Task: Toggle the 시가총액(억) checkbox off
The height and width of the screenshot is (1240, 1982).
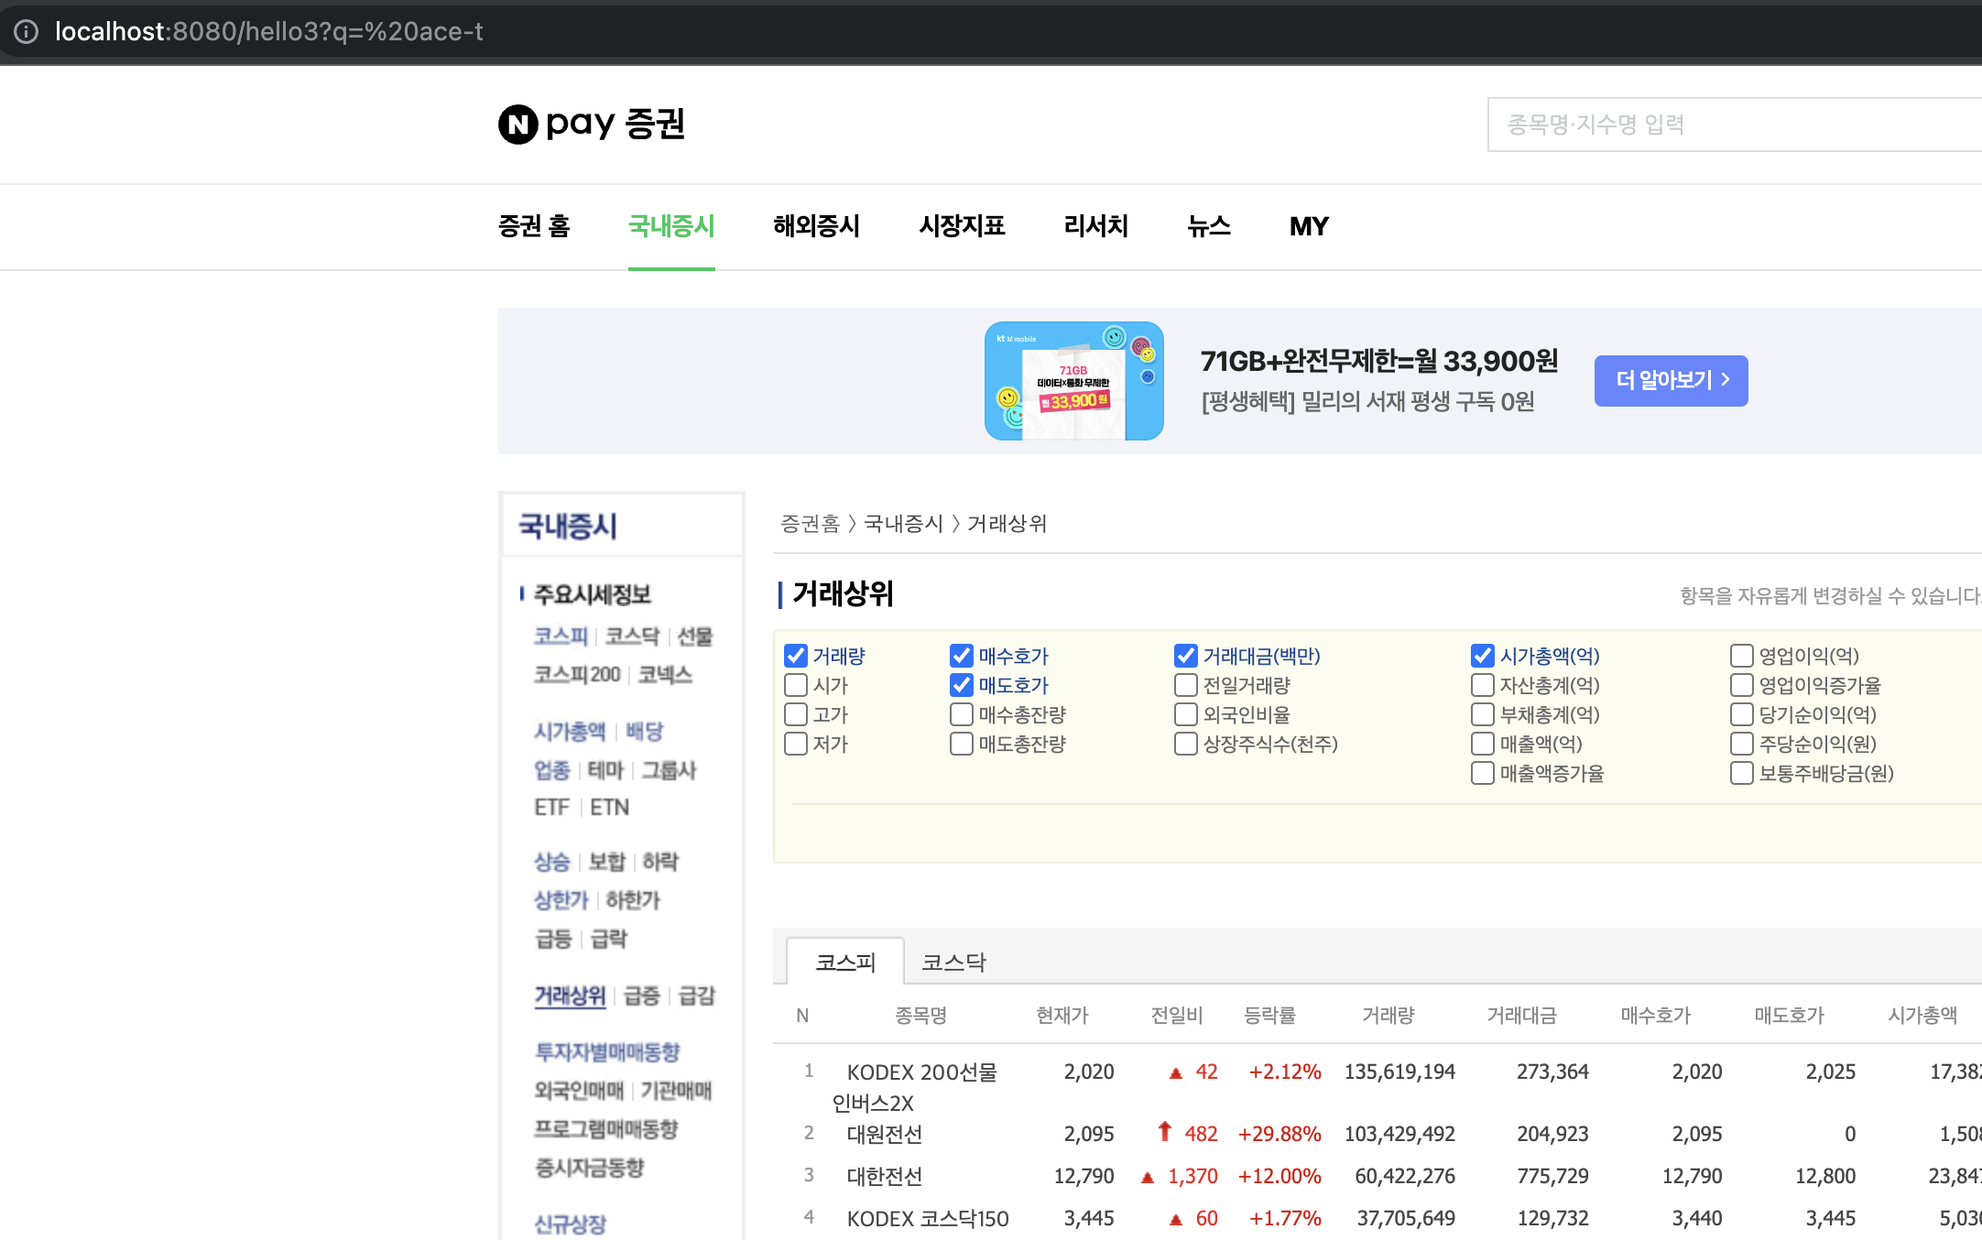Action: click(1483, 656)
